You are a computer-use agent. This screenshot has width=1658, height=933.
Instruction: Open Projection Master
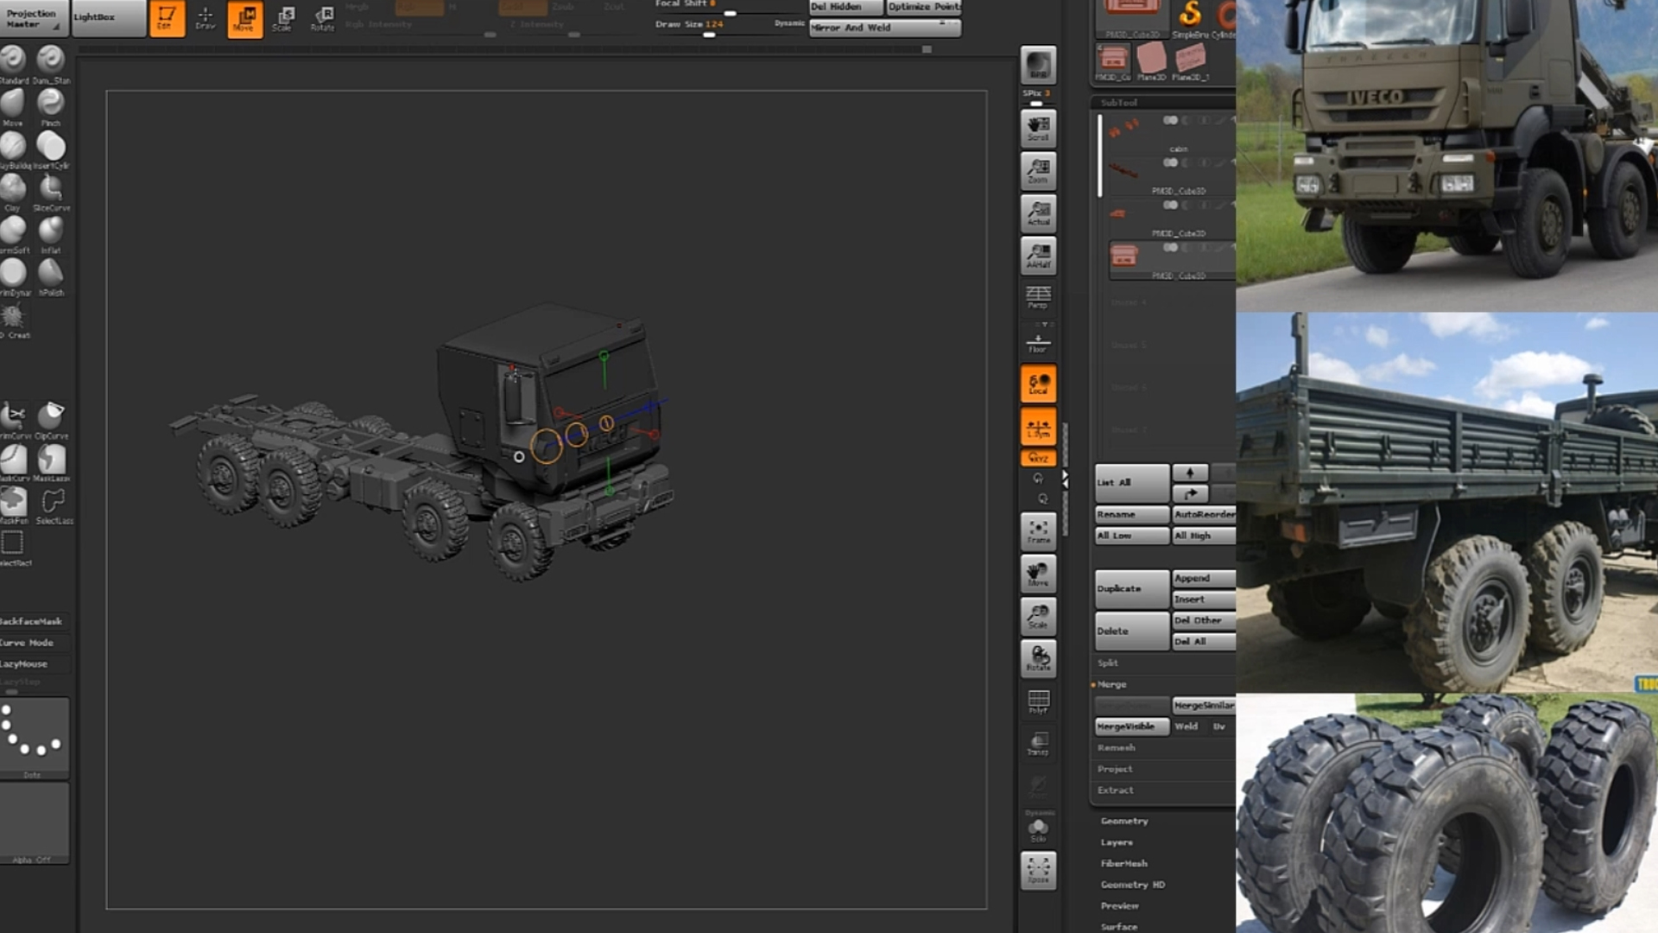[33, 18]
